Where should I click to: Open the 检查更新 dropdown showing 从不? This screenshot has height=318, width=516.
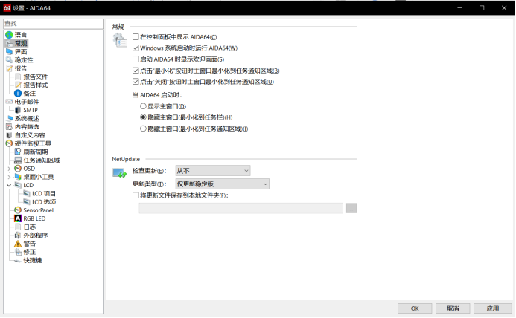213,171
